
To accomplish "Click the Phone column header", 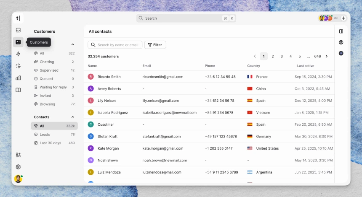I will pos(210,66).
